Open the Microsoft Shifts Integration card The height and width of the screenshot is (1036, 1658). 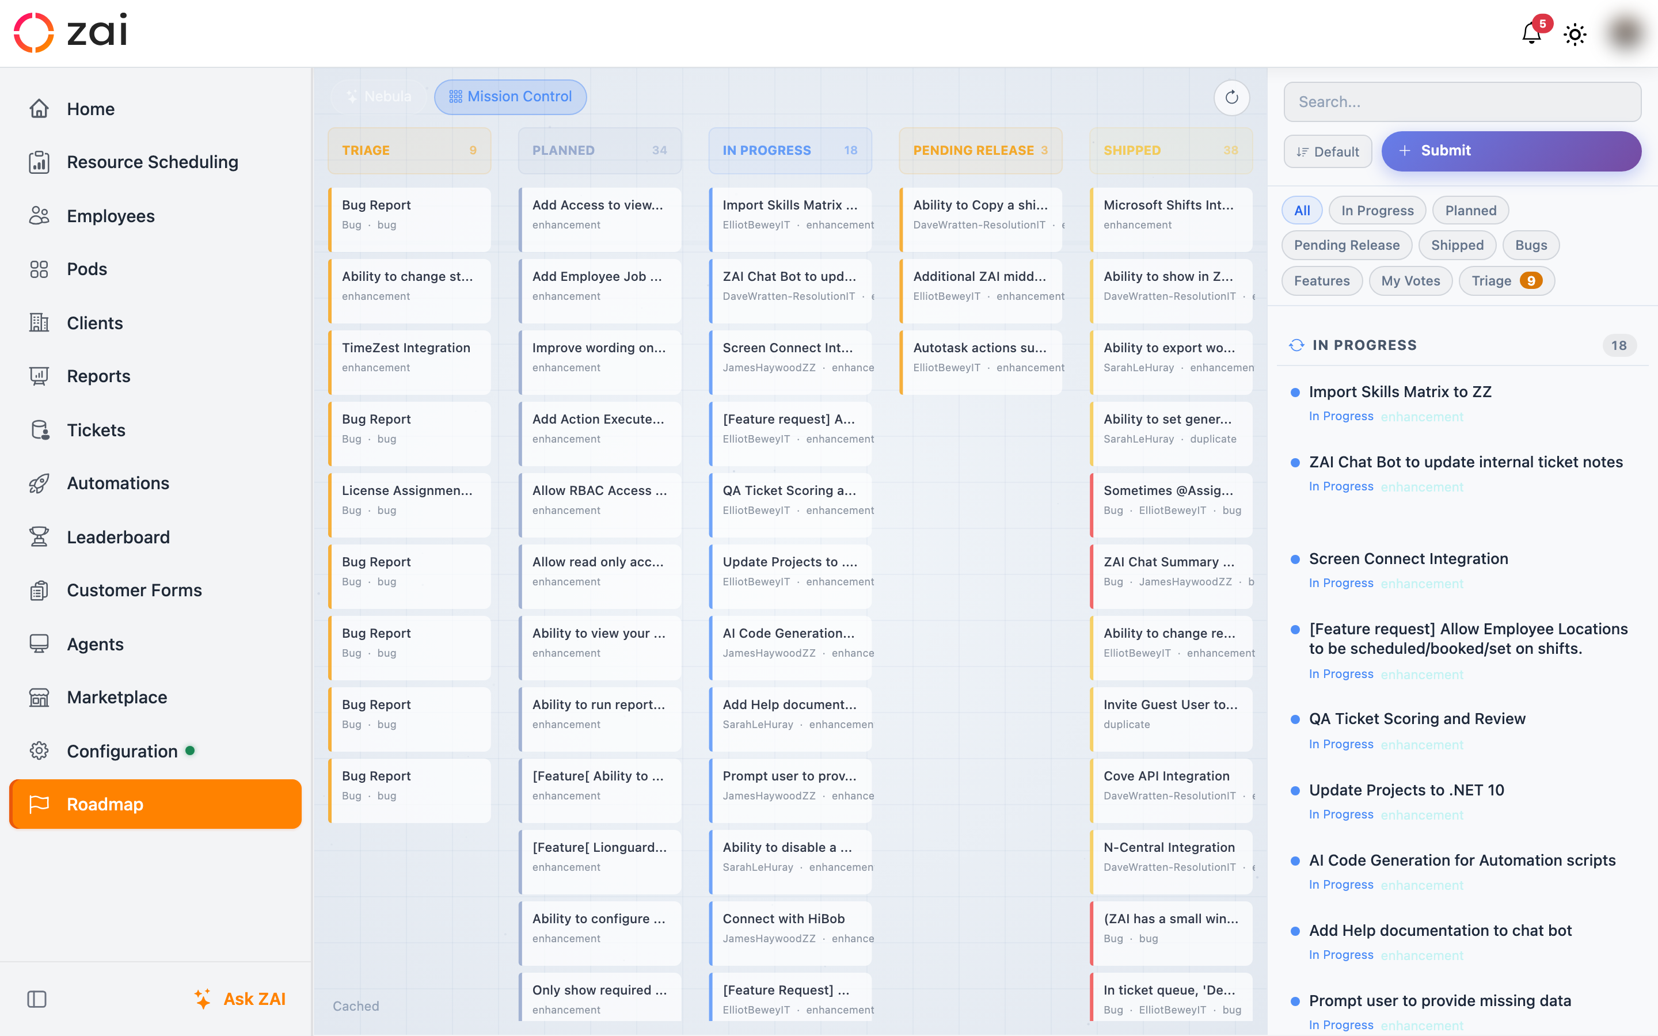(x=1172, y=220)
